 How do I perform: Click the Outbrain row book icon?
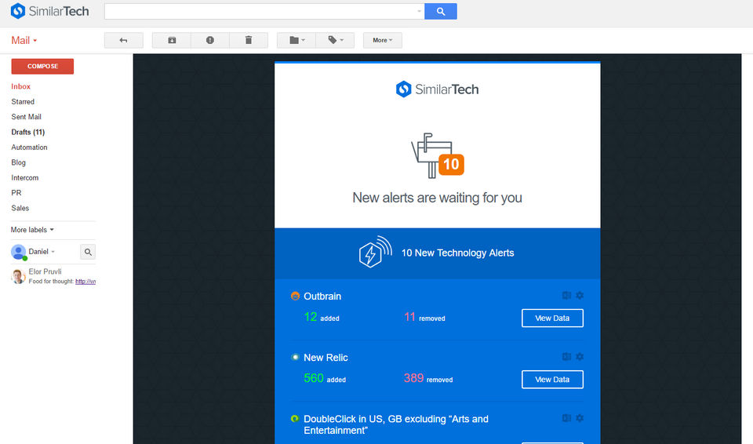[566, 296]
